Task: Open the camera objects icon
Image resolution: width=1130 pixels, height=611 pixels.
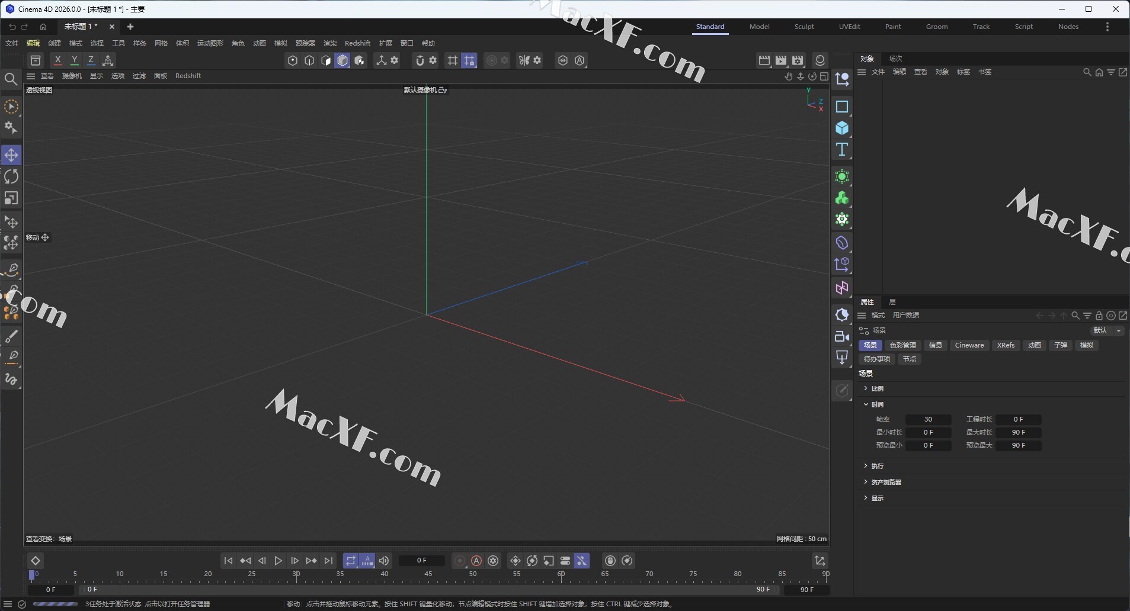Action: point(842,336)
